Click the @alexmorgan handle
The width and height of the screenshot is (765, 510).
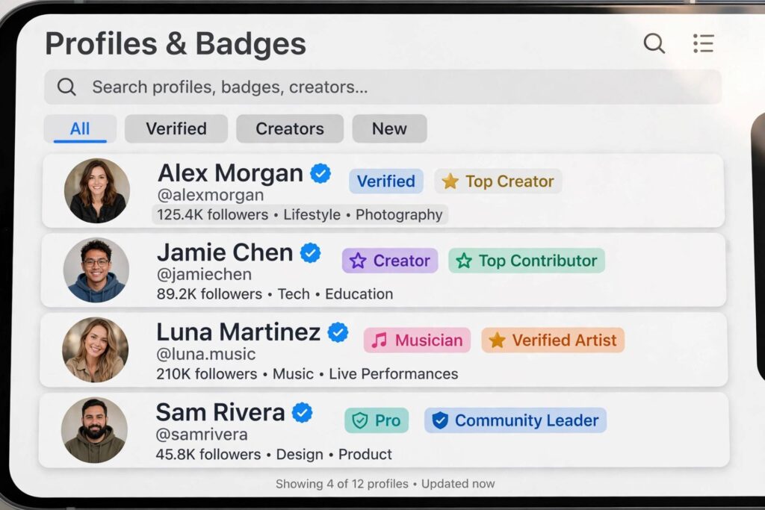tap(210, 195)
